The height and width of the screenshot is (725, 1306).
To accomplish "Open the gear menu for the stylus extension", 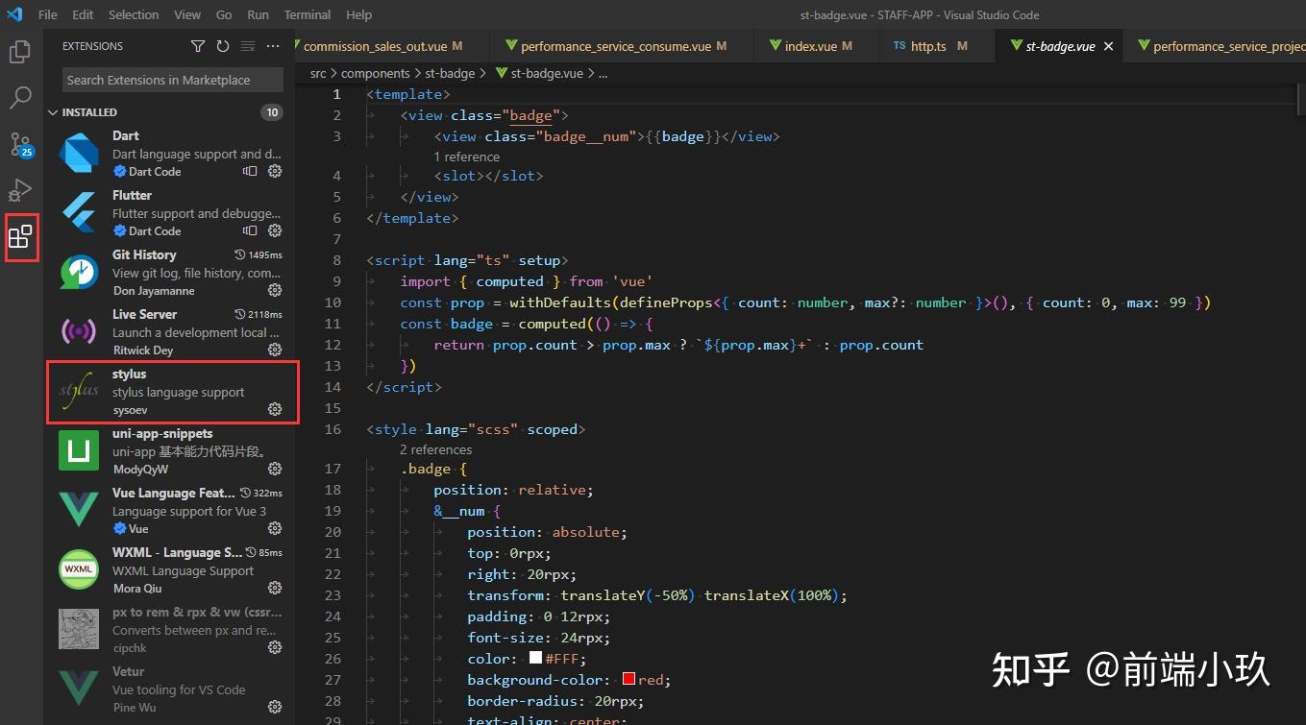I will pyautogui.click(x=275, y=410).
